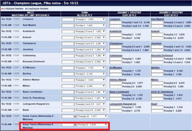
Task: Click the '66,142.00 PLZ' limit value
Action: pos(85,15)
